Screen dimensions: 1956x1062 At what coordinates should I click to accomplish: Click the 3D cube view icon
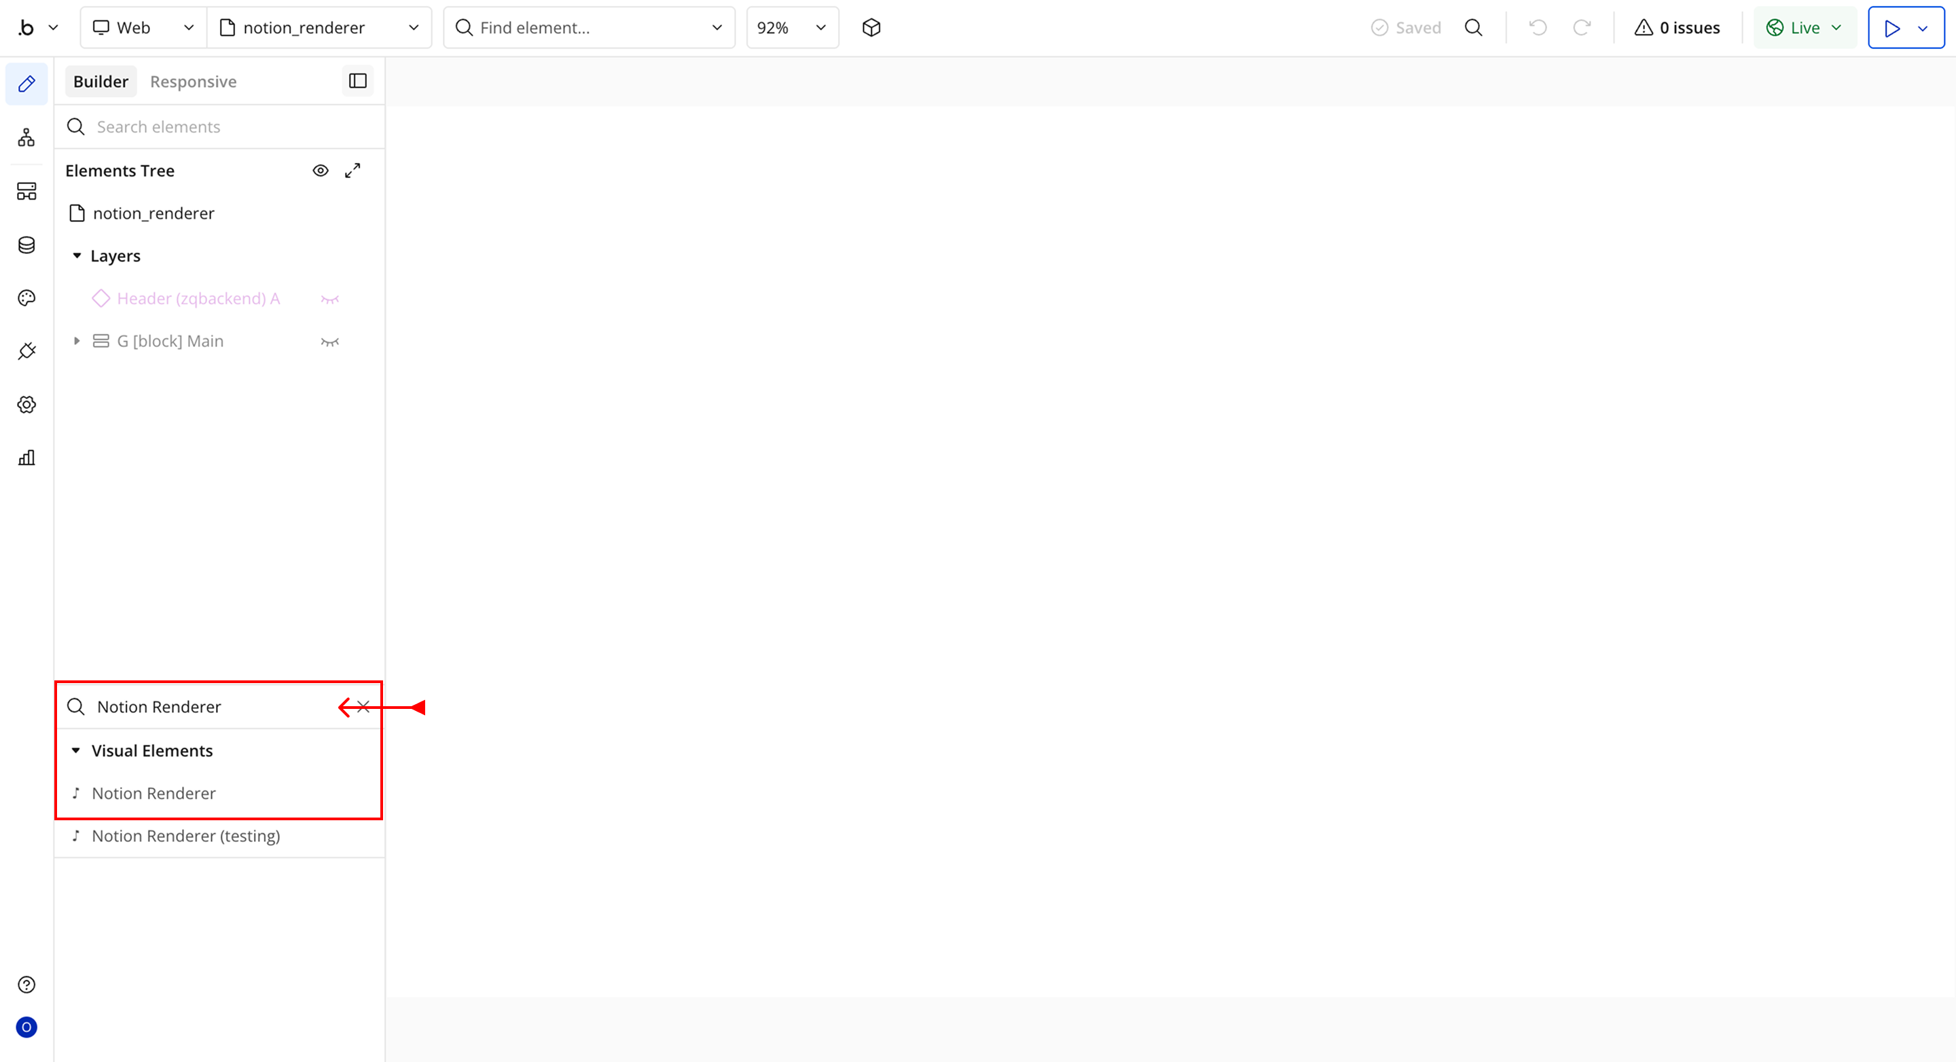click(x=871, y=28)
